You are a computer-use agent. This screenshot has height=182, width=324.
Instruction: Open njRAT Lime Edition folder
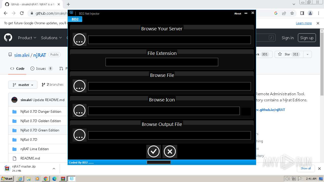[35, 149]
